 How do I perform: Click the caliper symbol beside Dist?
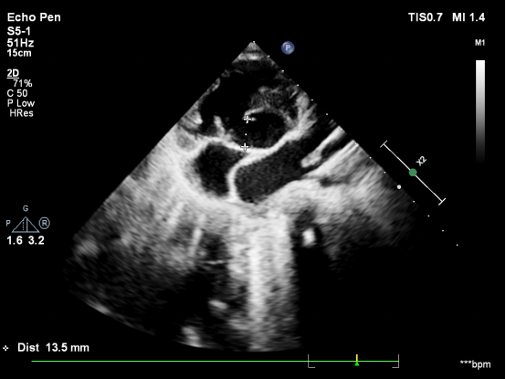[5, 348]
